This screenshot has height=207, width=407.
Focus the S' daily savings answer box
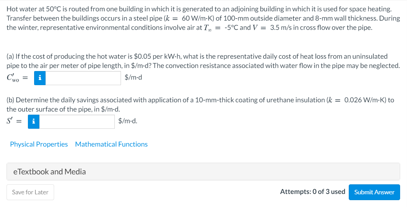[x=77, y=122]
